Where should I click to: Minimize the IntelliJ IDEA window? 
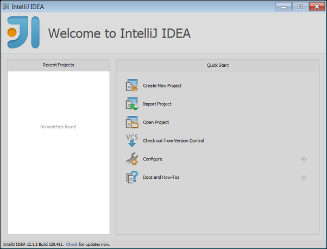coord(284,7)
